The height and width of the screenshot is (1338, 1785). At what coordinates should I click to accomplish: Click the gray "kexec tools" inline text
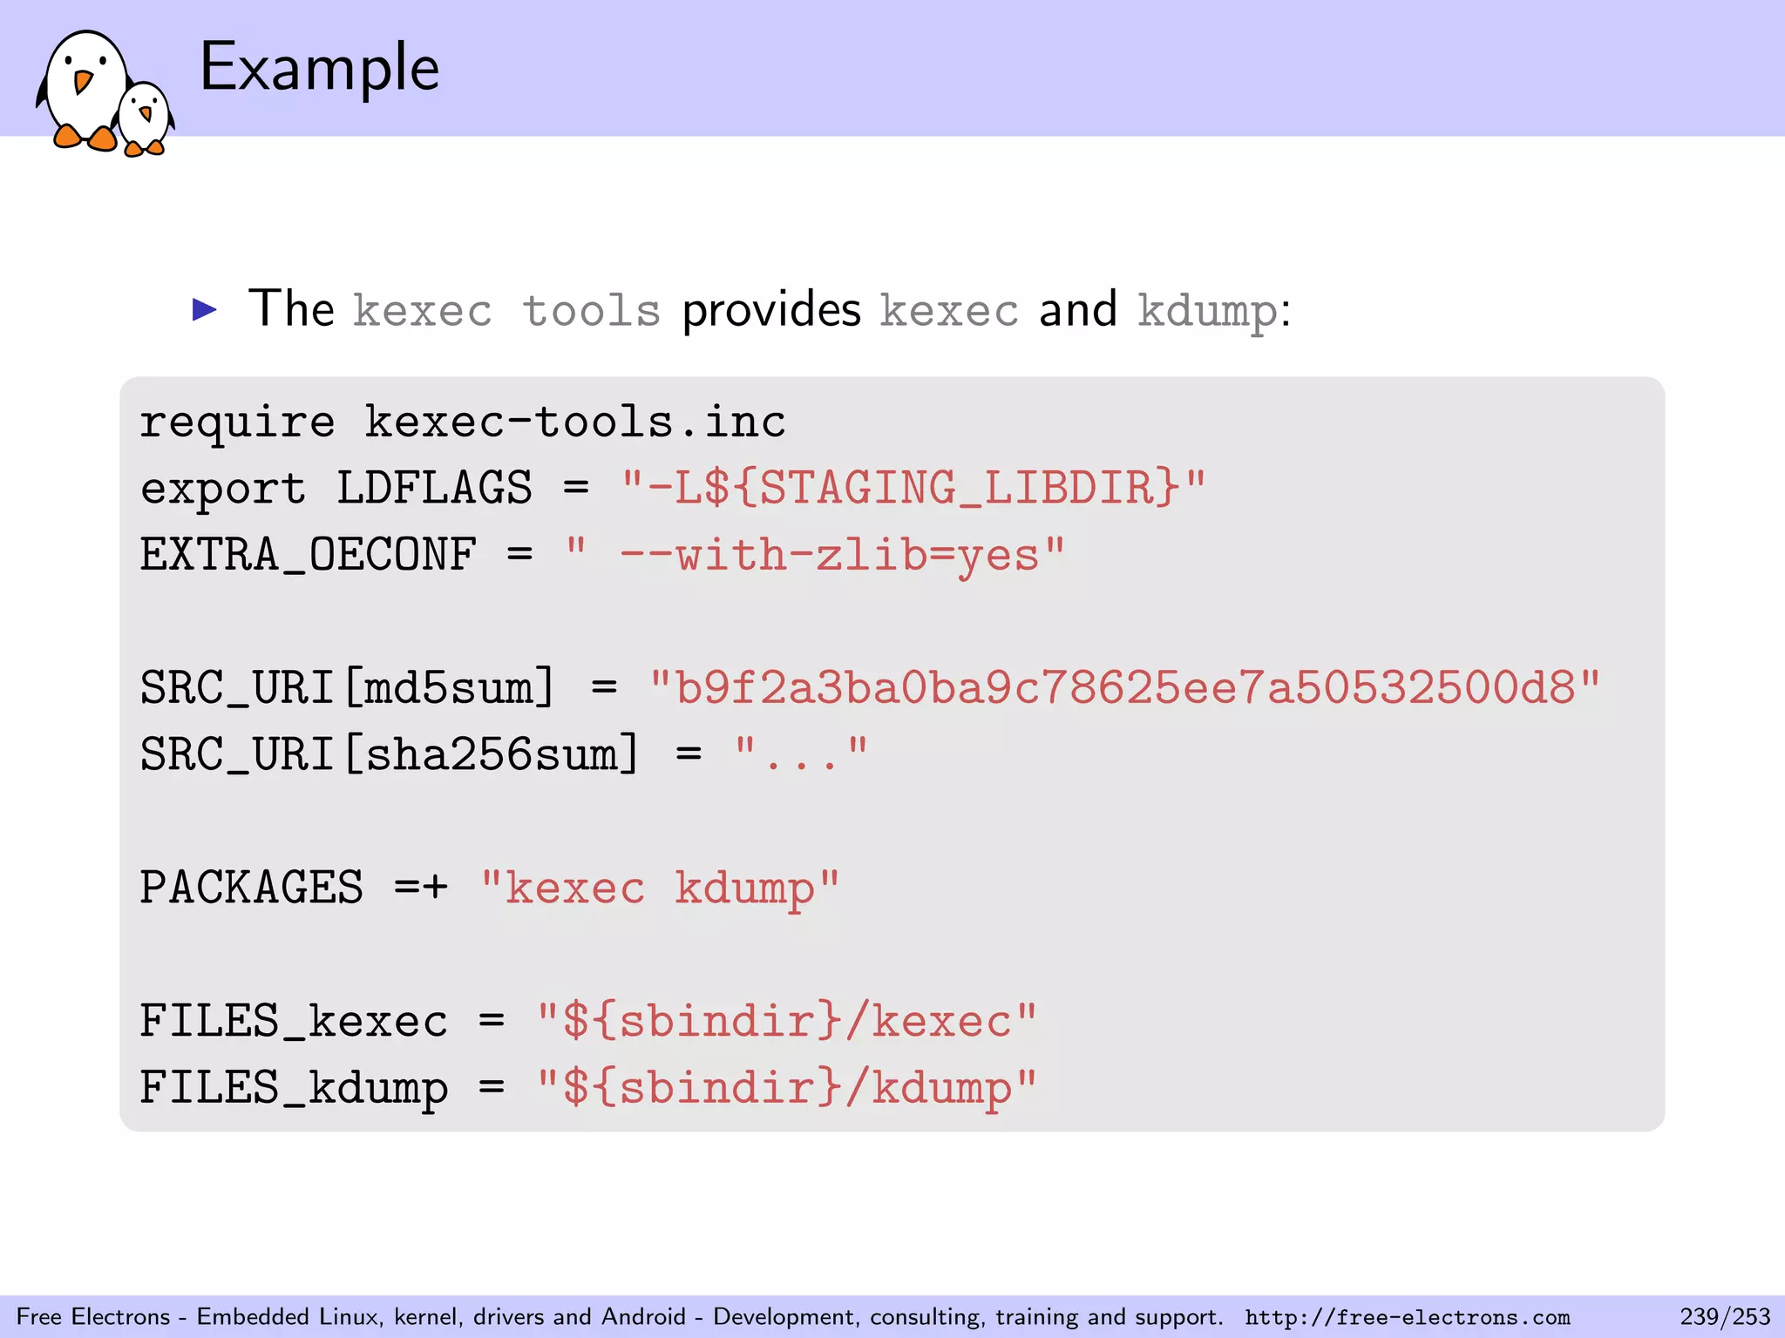506,311
